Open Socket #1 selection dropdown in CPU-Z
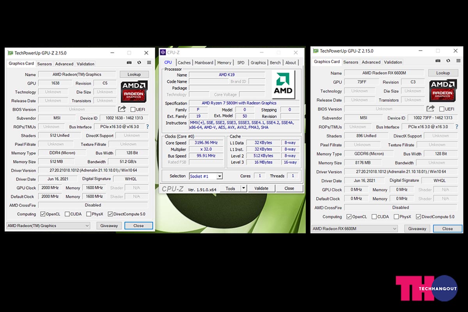This screenshot has height=312, width=468. (x=206, y=176)
